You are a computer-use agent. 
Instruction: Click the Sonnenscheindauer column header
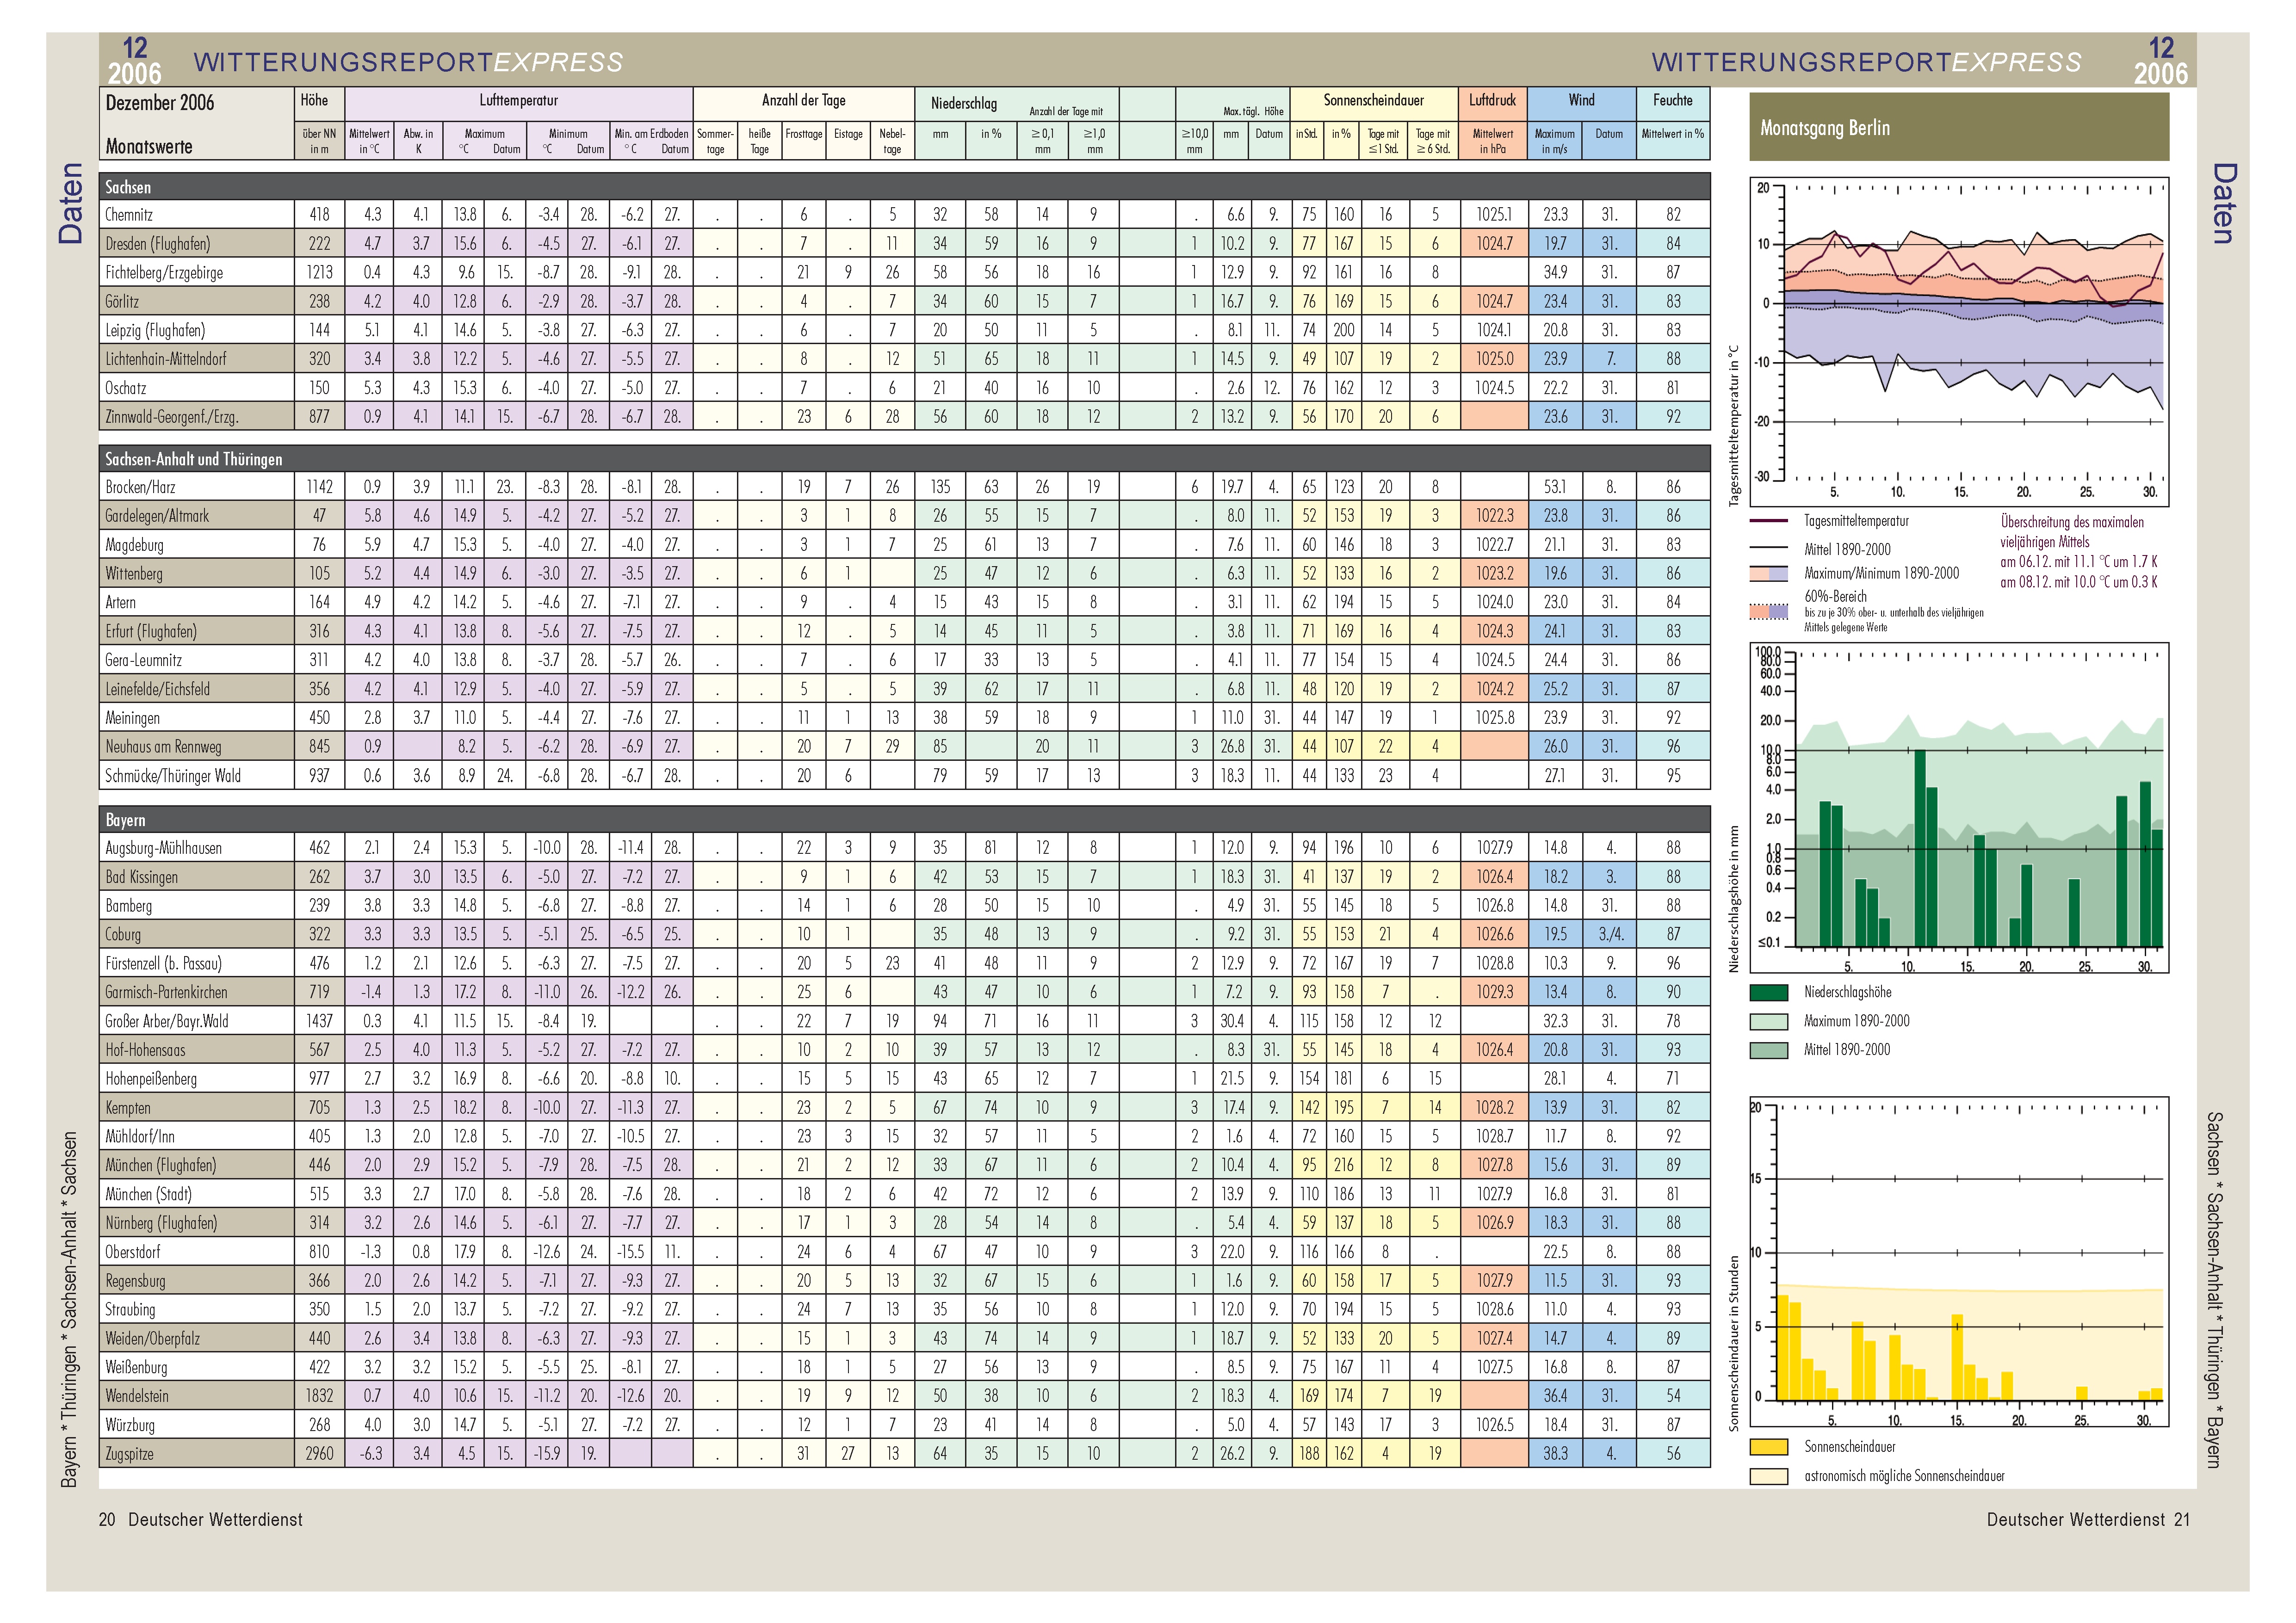(1373, 101)
